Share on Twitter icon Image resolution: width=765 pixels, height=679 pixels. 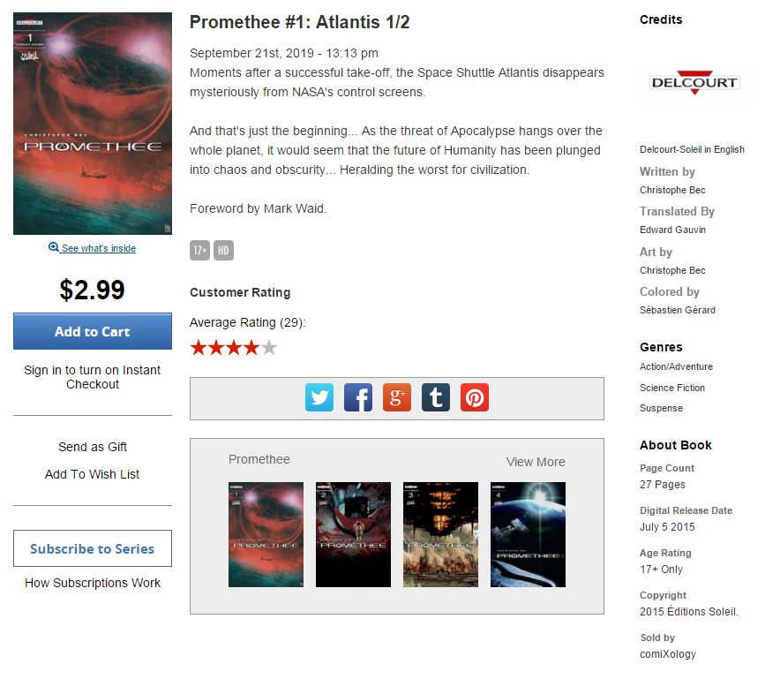click(x=319, y=397)
